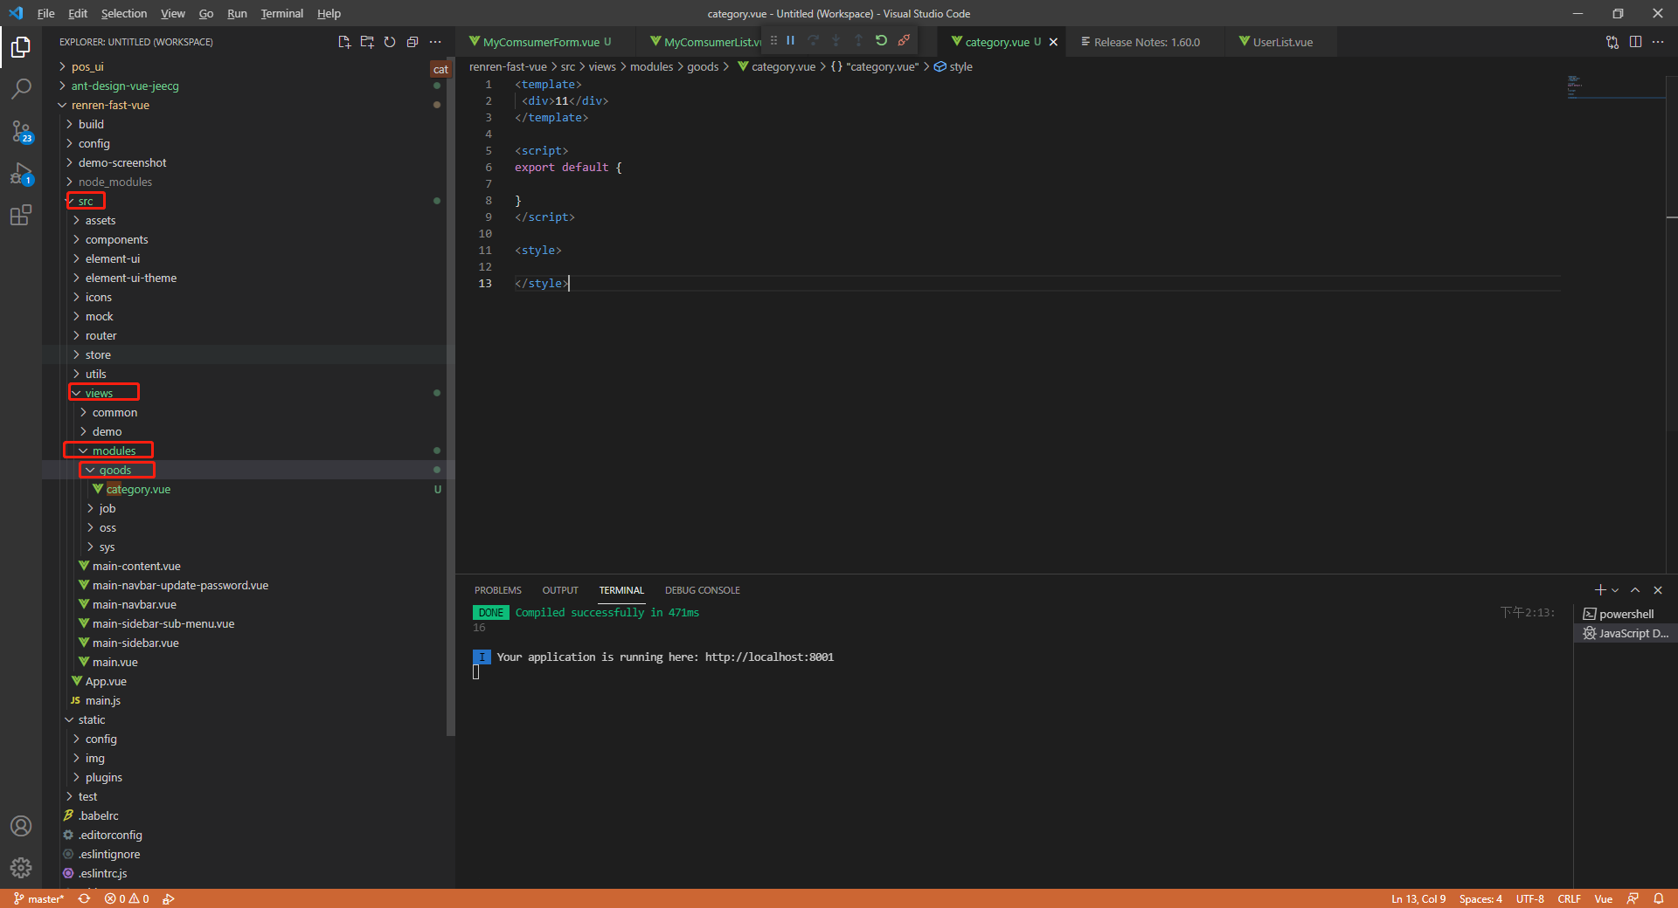
Task: Collapse the src folder
Action: (x=84, y=201)
